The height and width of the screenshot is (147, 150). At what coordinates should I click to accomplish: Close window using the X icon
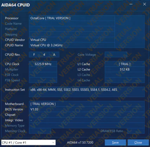pyautogui.click(x=144, y=4)
